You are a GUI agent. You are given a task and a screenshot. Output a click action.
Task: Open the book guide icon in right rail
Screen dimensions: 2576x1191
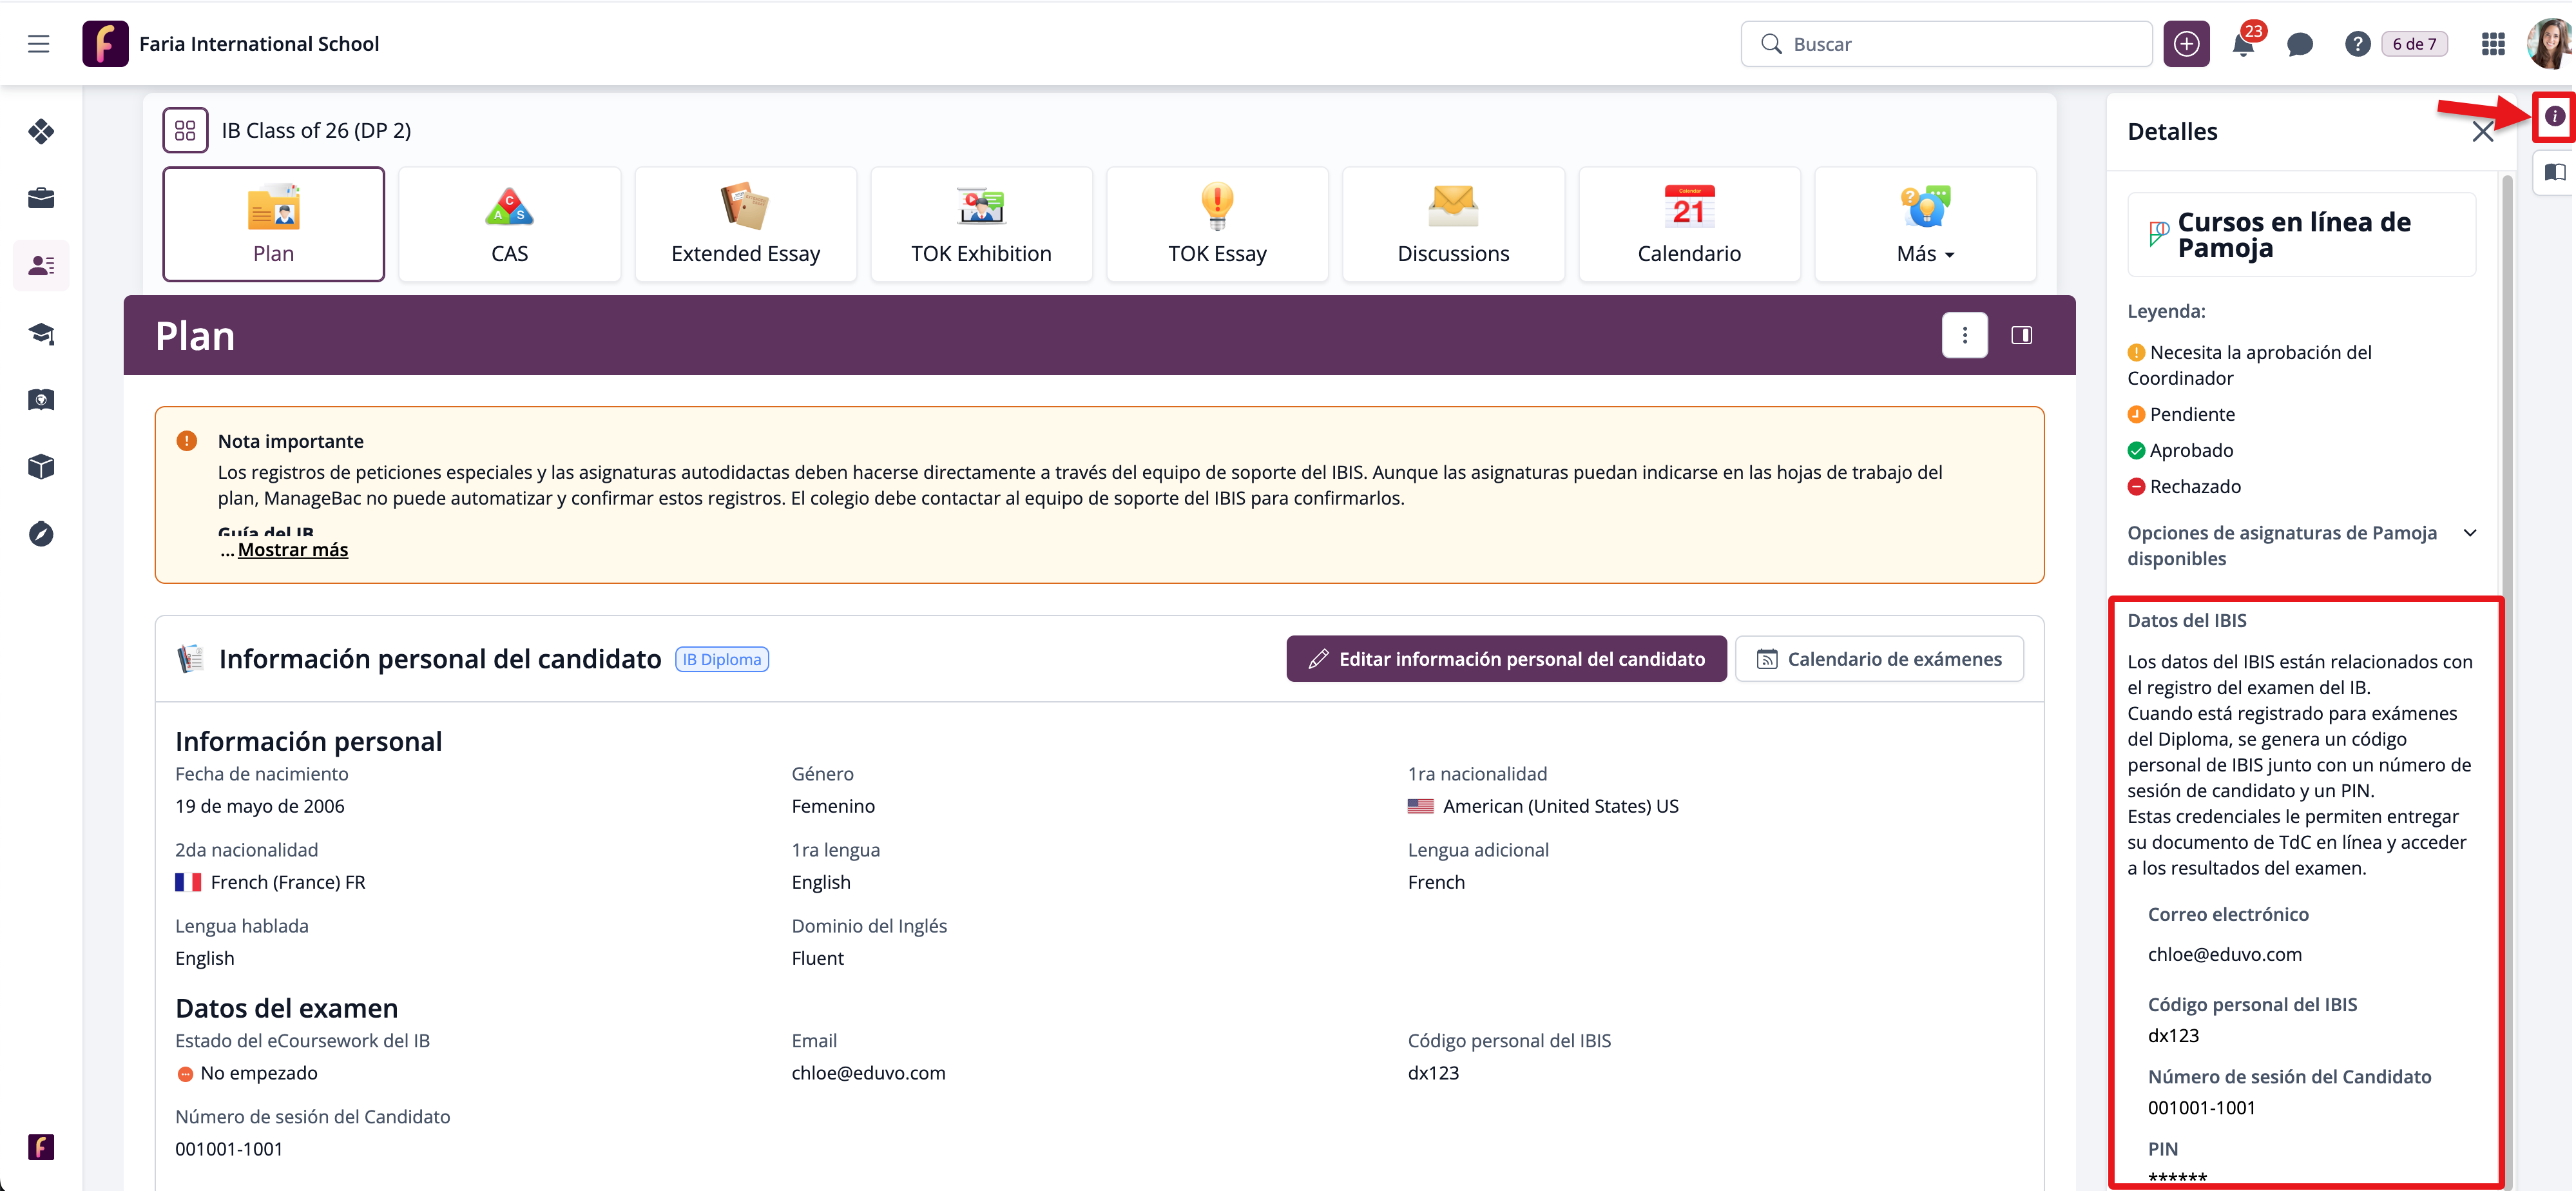tap(2554, 172)
